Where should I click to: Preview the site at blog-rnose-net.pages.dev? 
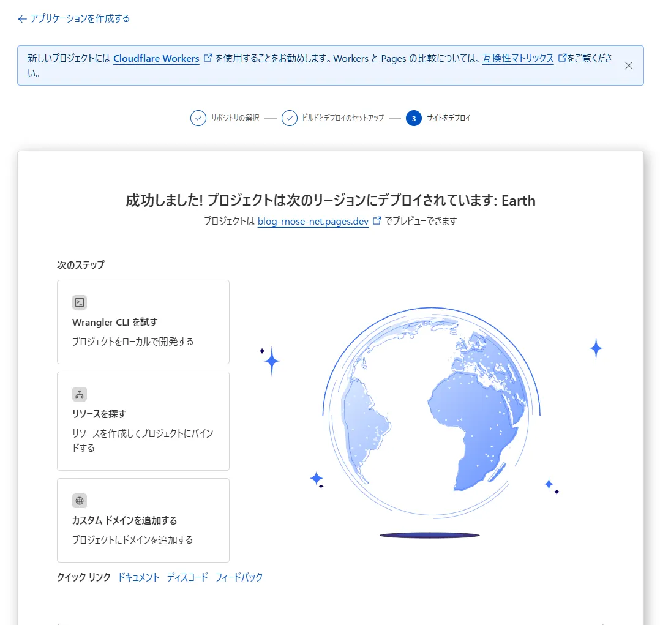pos(312,221)
